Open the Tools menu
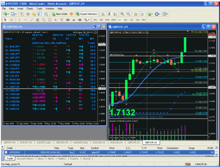This screenshot has height=167, width=220. (39, 8)
